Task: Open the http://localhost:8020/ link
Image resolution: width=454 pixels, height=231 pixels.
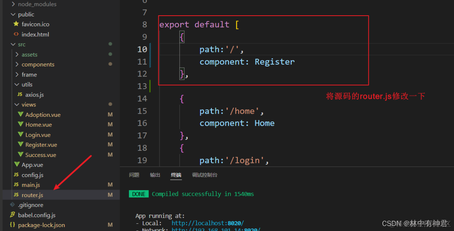Action: point(208,223)
